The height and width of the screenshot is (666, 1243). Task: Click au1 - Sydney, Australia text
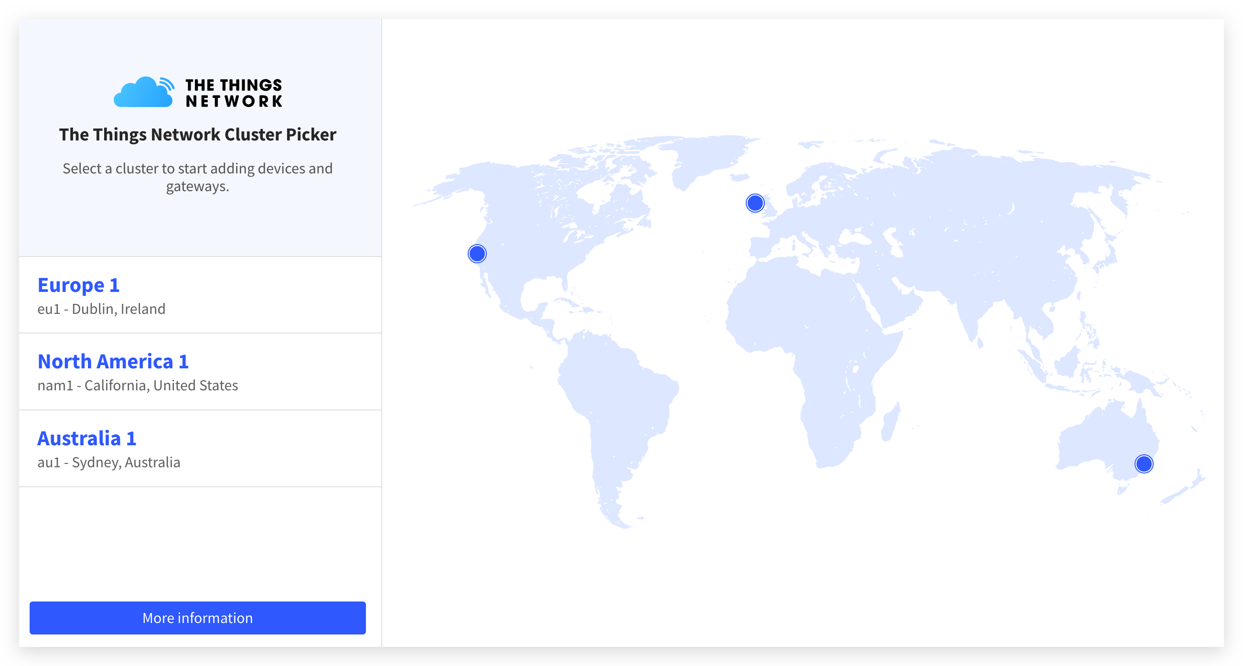point(108,462)
